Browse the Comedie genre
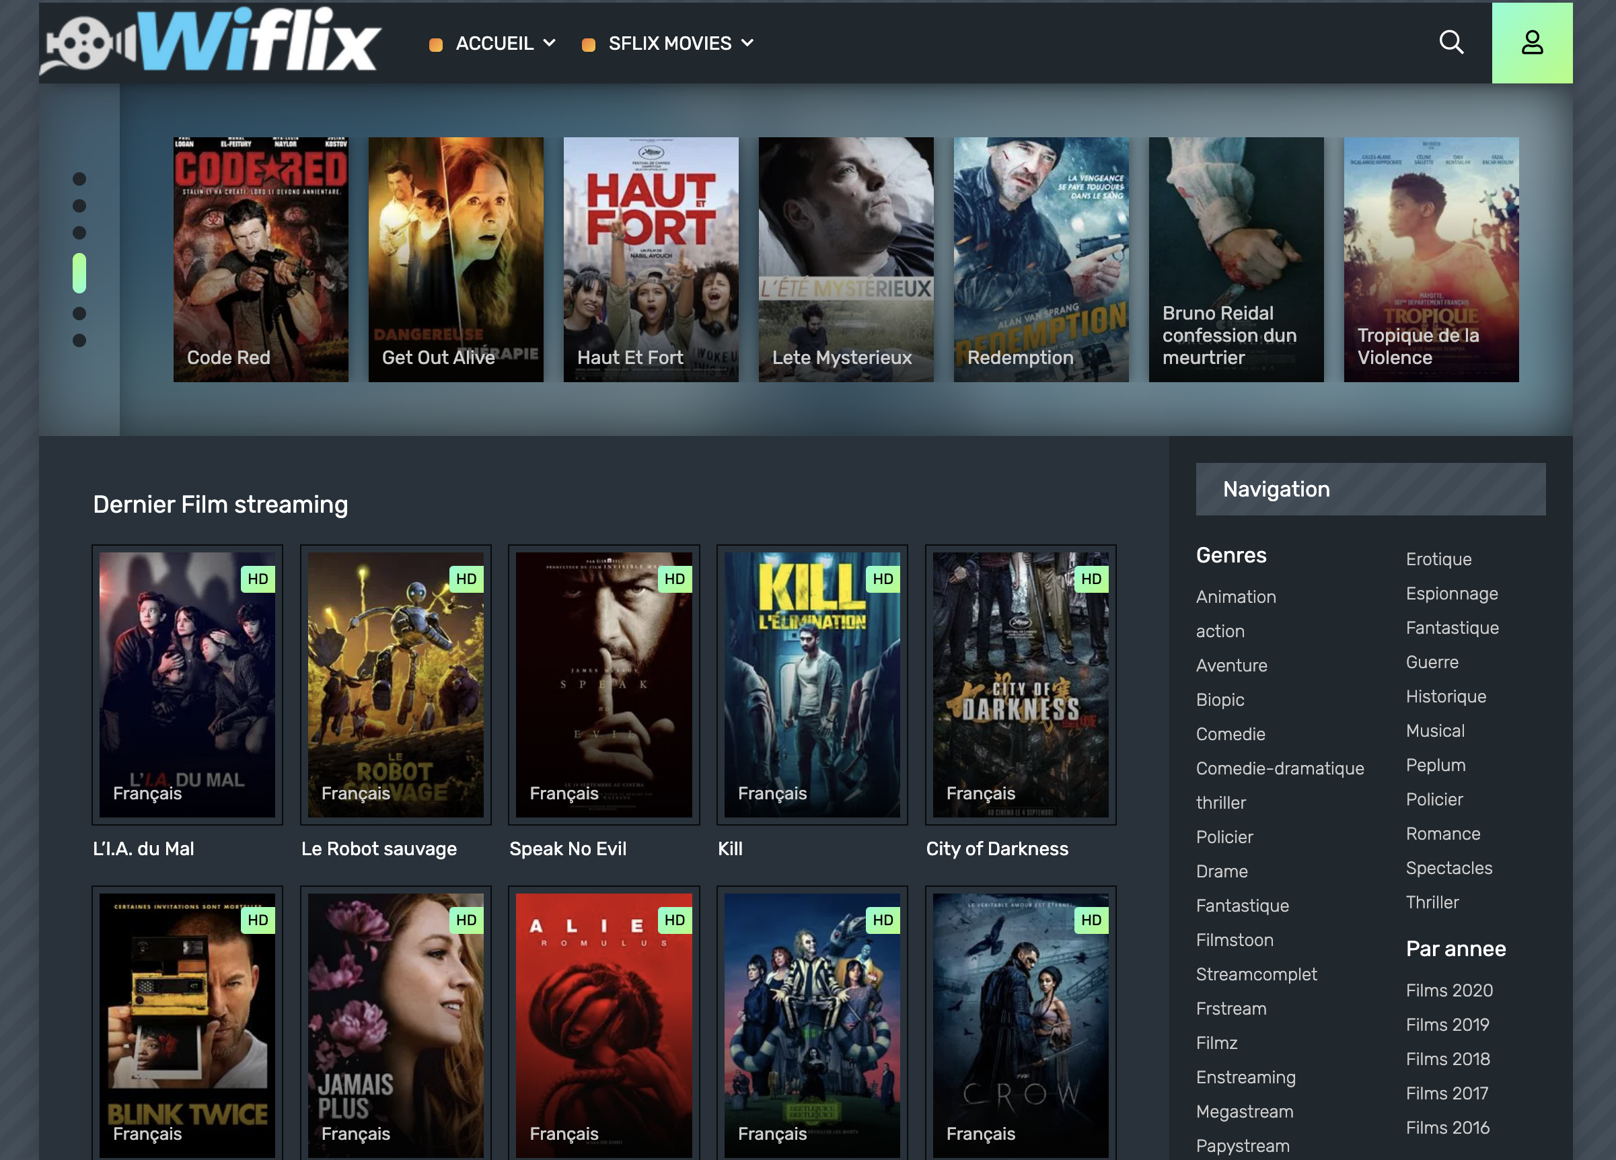The image size is (1616, 1160). coord(1231,734)
